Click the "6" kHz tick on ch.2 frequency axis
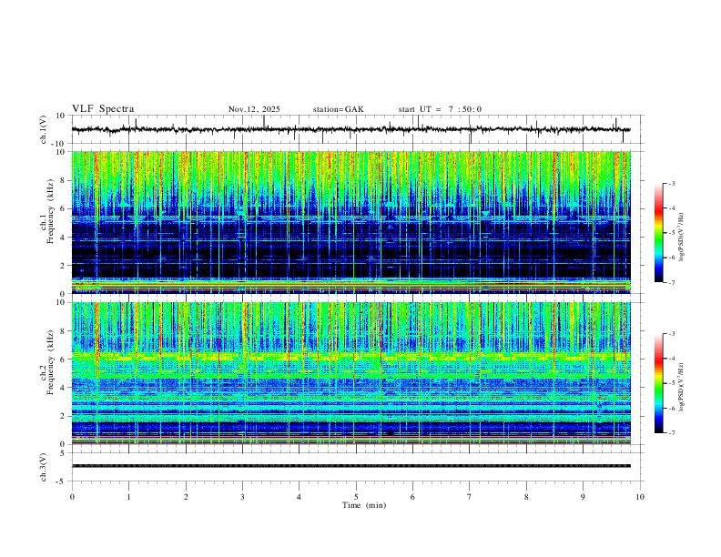 pos(64,360)
